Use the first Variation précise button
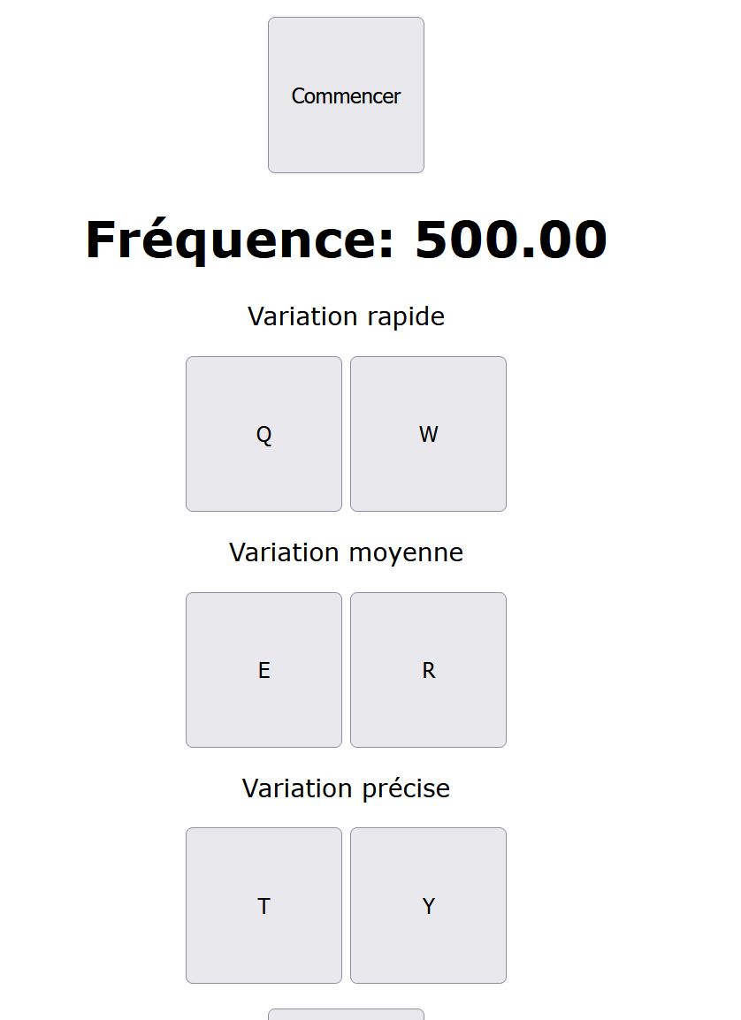 pos(264,905)
